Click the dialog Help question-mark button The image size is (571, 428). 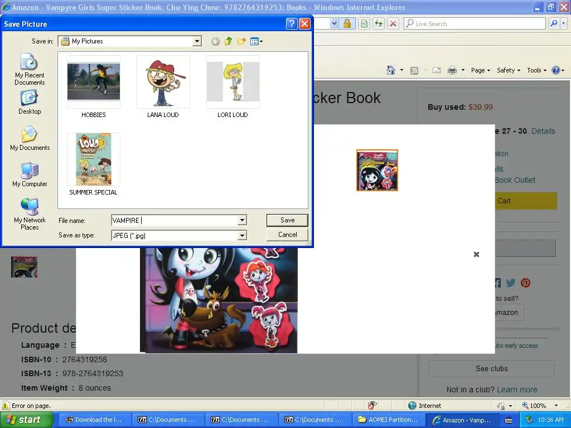point(291,23)
